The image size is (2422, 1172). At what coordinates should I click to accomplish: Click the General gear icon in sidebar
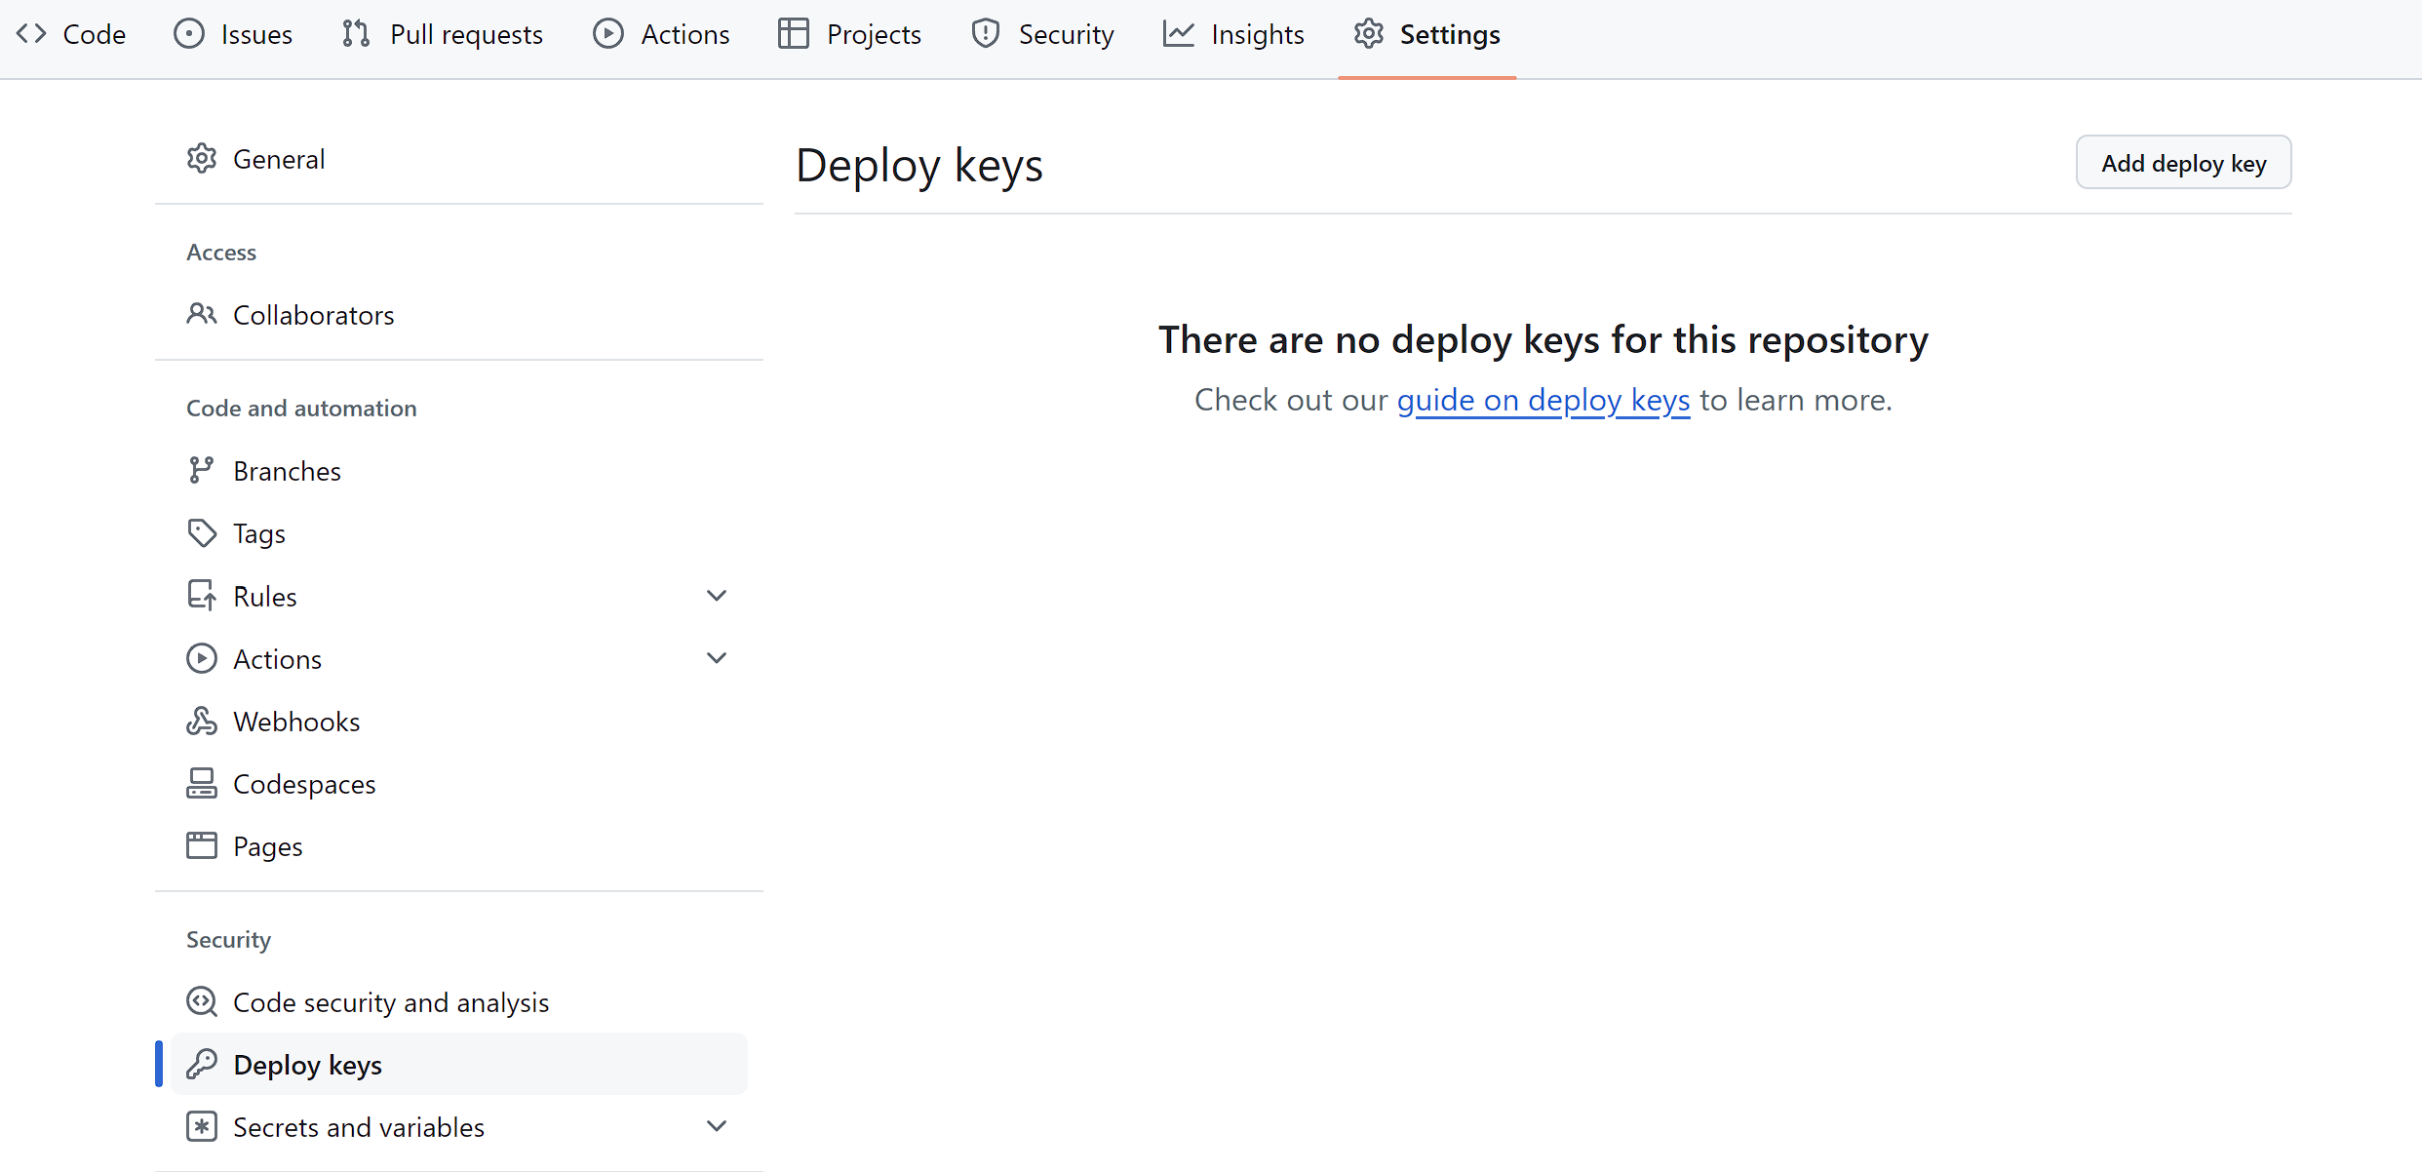coord(201,159)
